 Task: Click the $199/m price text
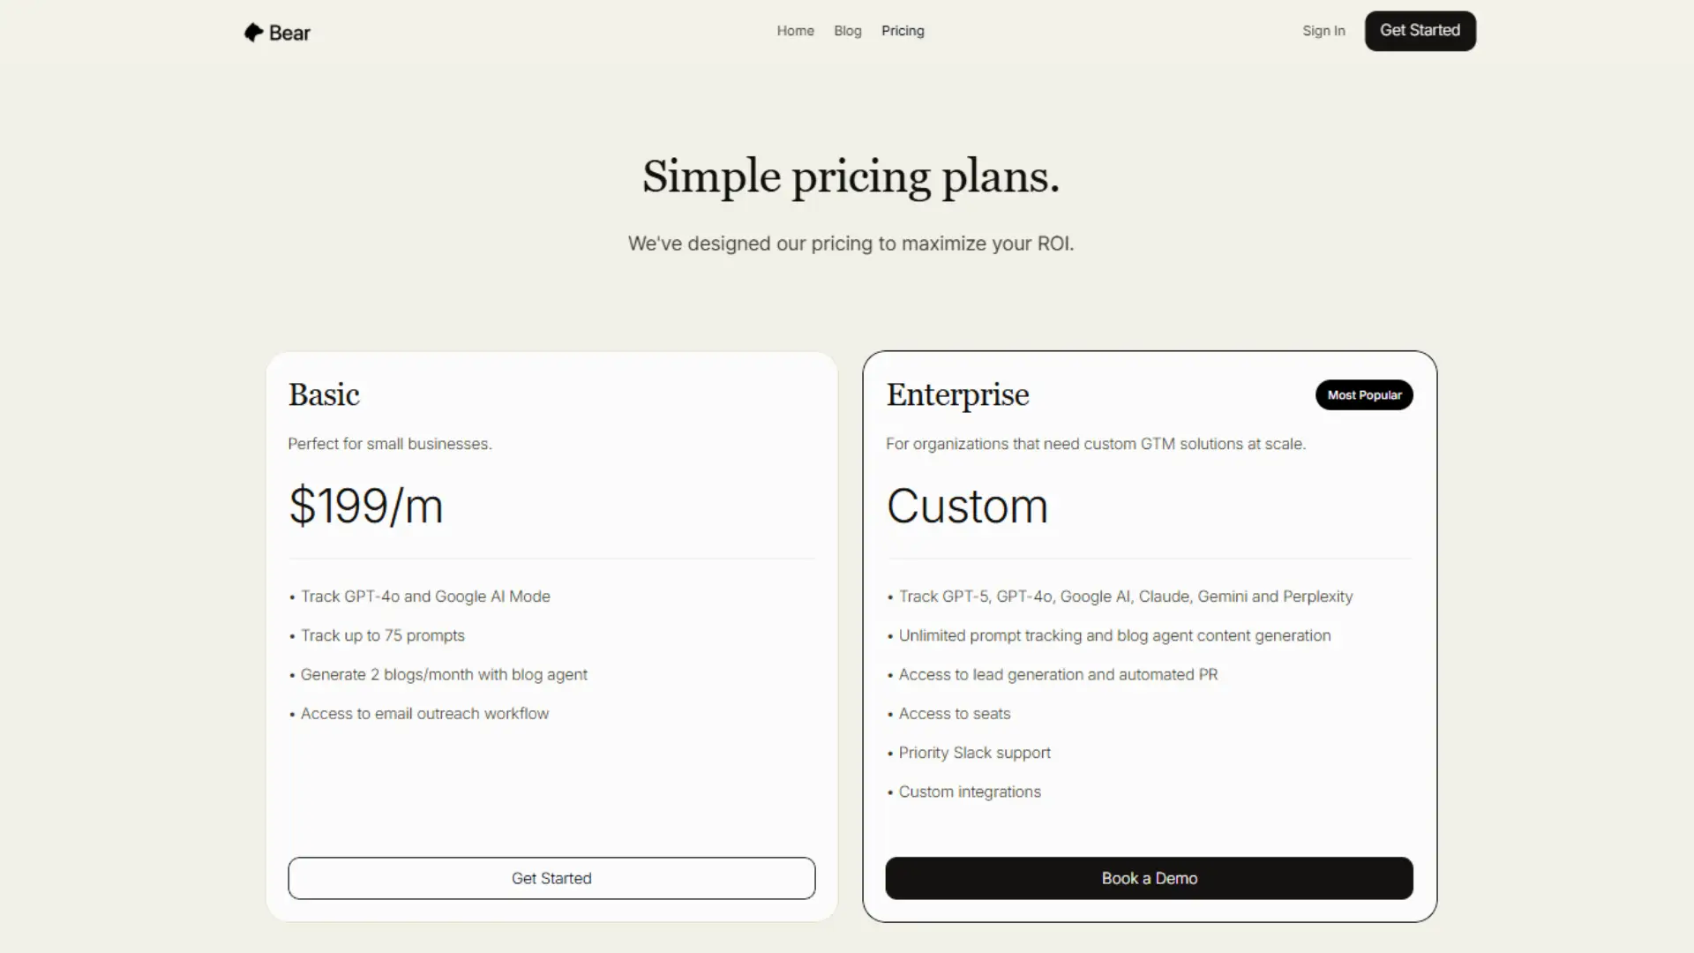365,506
